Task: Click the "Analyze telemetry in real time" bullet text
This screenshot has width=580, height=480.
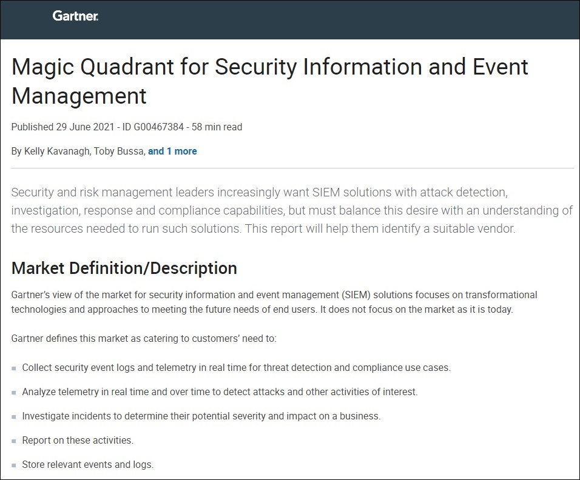Action: [220, 392]
